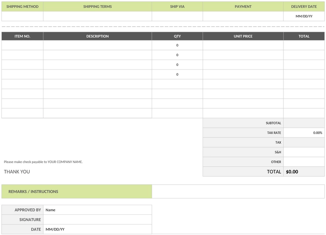This screenshot has height=235, width=326.
Task: Click the OTHER value cell
Action: tap(304, 162)
